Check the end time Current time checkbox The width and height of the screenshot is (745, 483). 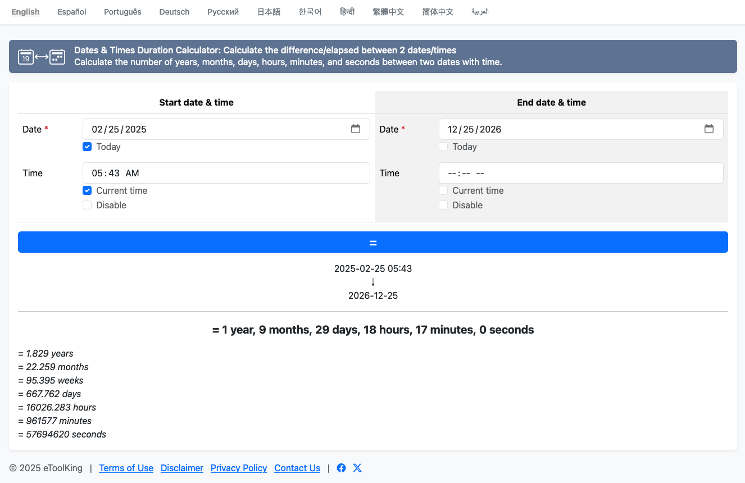[x=443, y=190]
